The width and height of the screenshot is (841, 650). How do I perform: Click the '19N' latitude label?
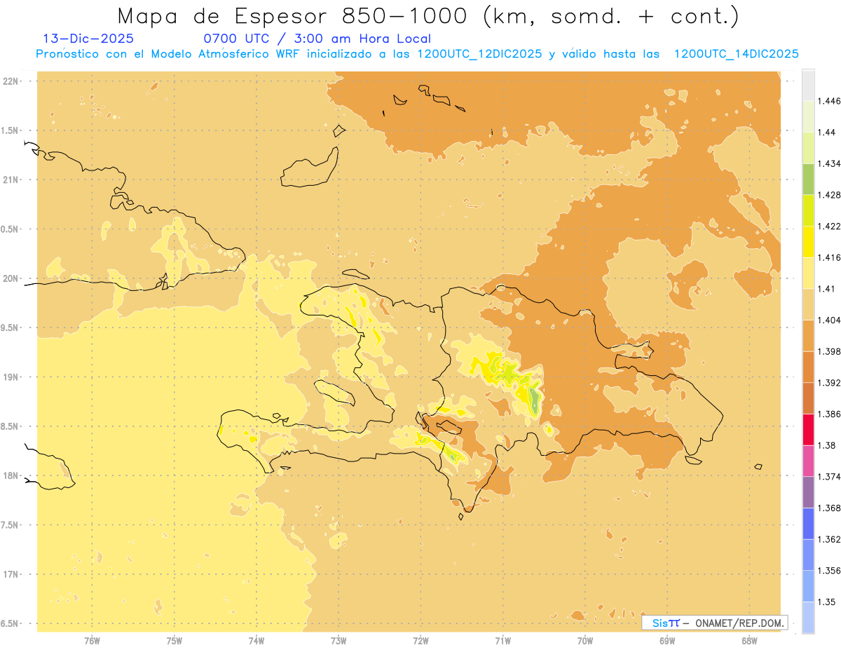(11, 377)
